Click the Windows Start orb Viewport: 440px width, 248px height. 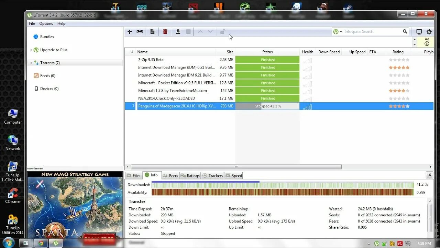point(9,242)
